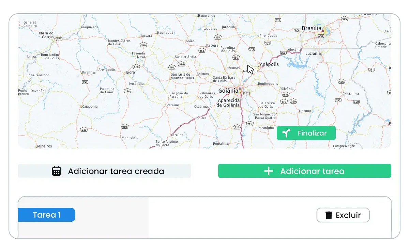The image size is (409, 252).
Task: Click highway shield 080 on the map
Action: coord(236,57)
